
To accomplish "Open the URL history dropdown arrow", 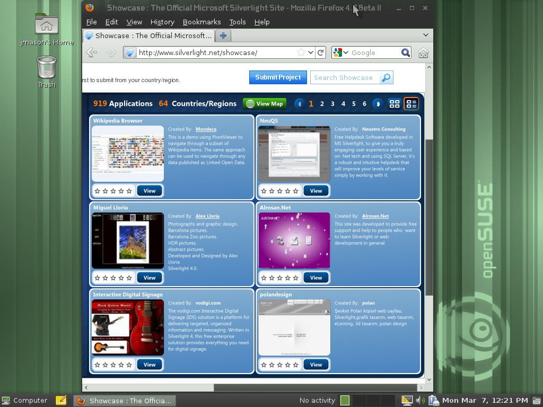I will tap(311, 52).
